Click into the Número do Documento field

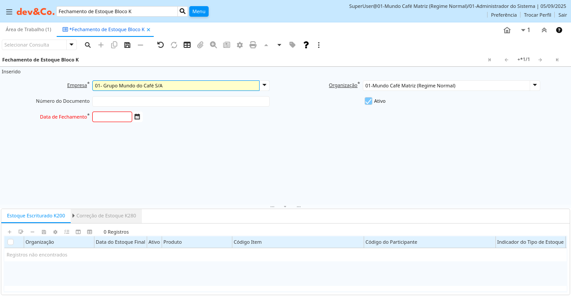click(181, 101)
